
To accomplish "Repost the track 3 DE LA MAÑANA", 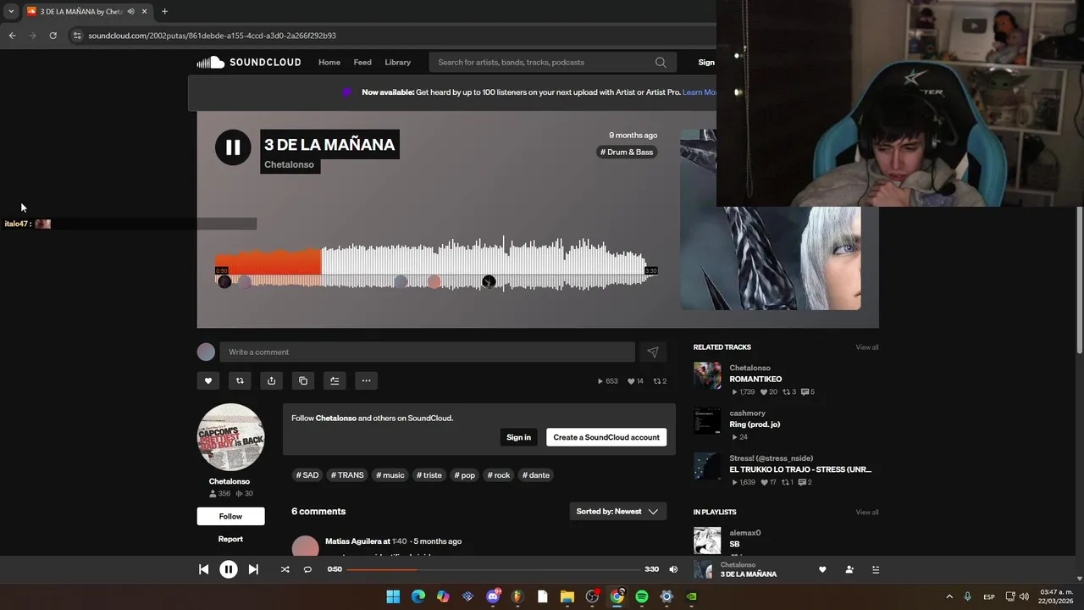I will [x=240, y=380].
